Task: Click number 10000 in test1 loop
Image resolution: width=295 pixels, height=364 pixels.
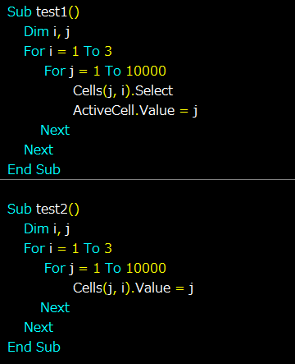Action: pyautogui.click(x=146, y=71)
